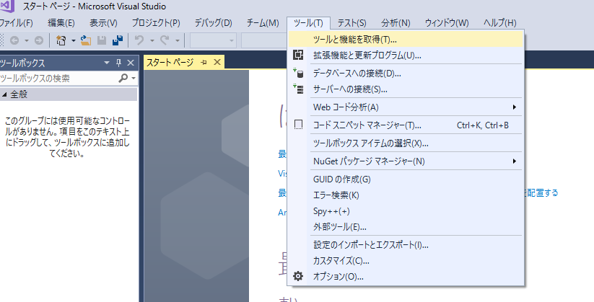The width and height of the screenshot is (594, 302).
Task: Select エラー検索(K)
Action: pyautogui.click(x=406, y=195)
